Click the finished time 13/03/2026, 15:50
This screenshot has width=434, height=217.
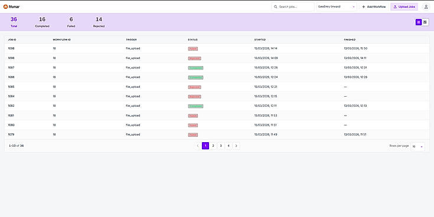(x=355, y=48)
